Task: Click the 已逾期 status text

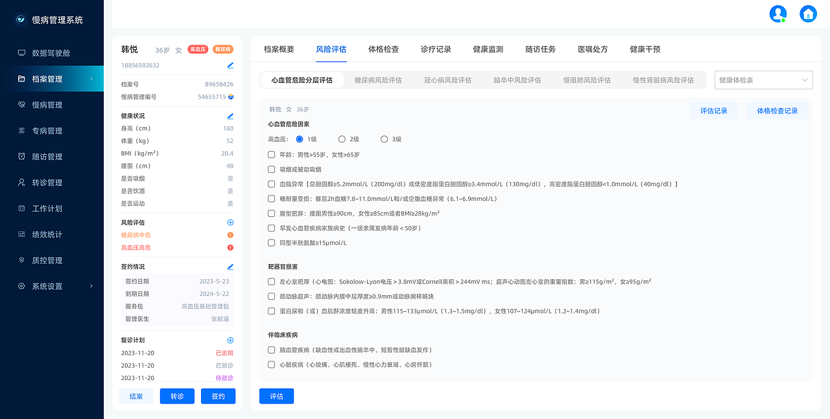Action: tap(224, 353)
